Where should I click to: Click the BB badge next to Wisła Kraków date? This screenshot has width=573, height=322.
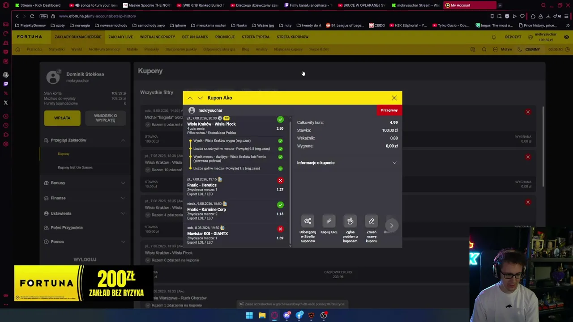[x=226, y=118]
